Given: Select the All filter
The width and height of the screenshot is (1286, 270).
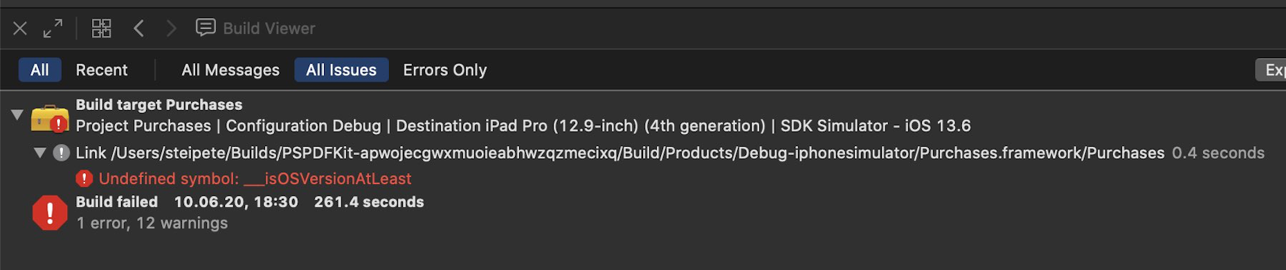Looking at the screenshot, I should (39, 70).
